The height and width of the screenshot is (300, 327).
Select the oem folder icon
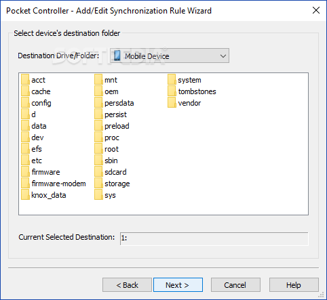pos(98,91)
